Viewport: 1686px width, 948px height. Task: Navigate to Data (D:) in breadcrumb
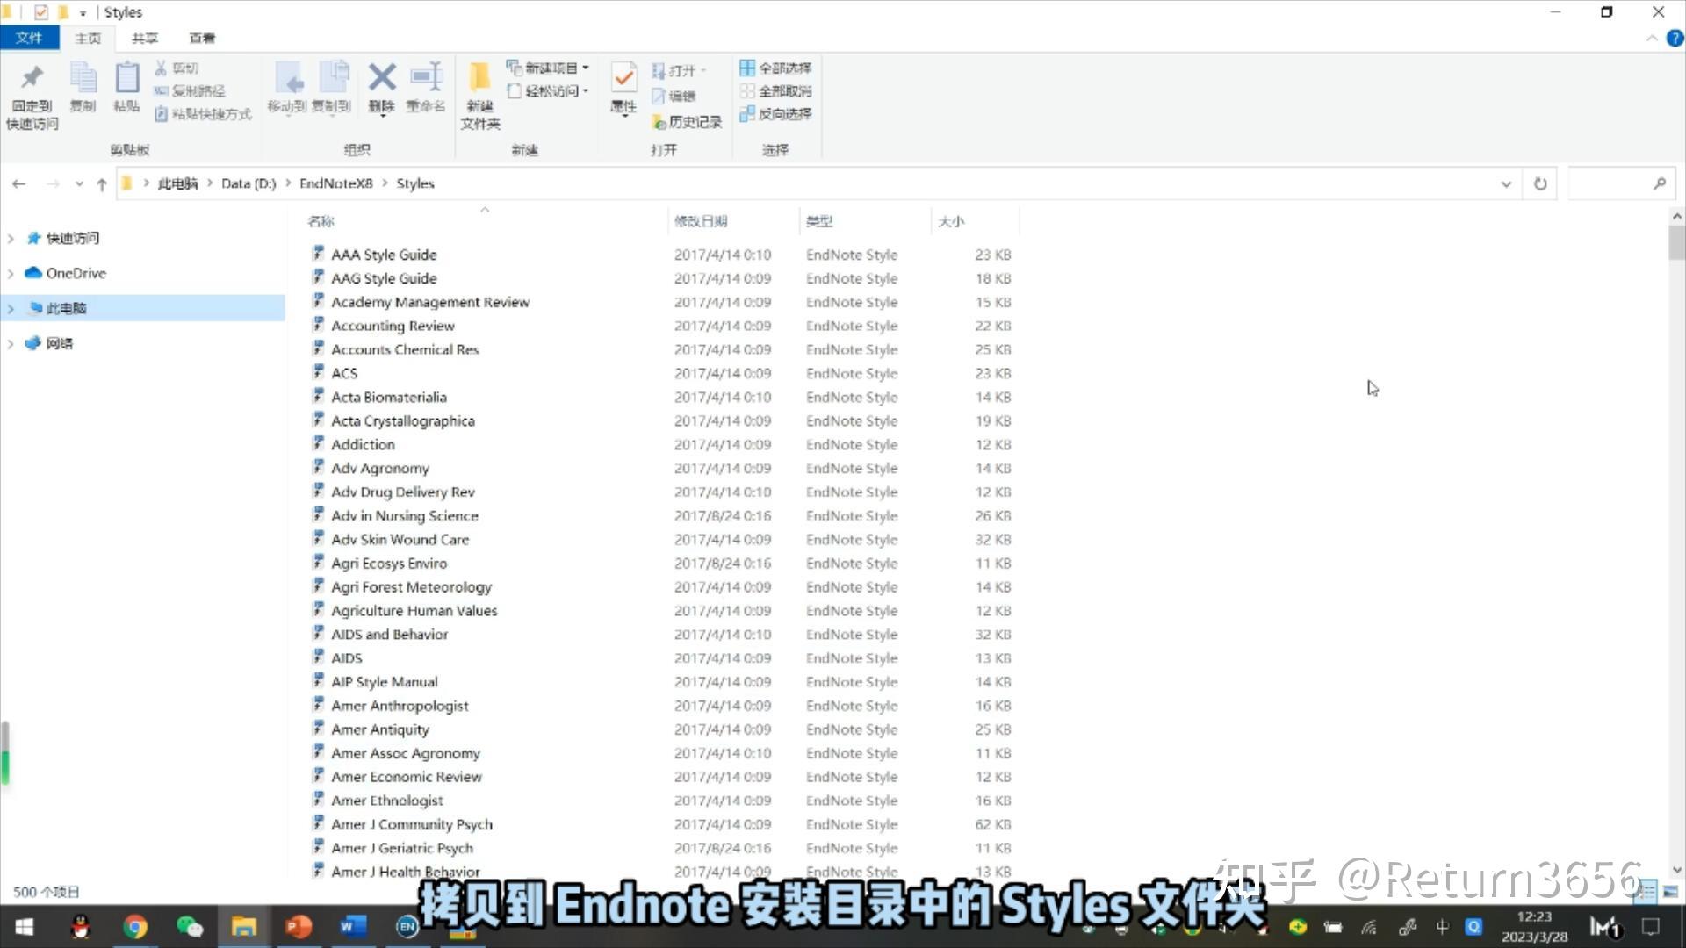[249, 183]
